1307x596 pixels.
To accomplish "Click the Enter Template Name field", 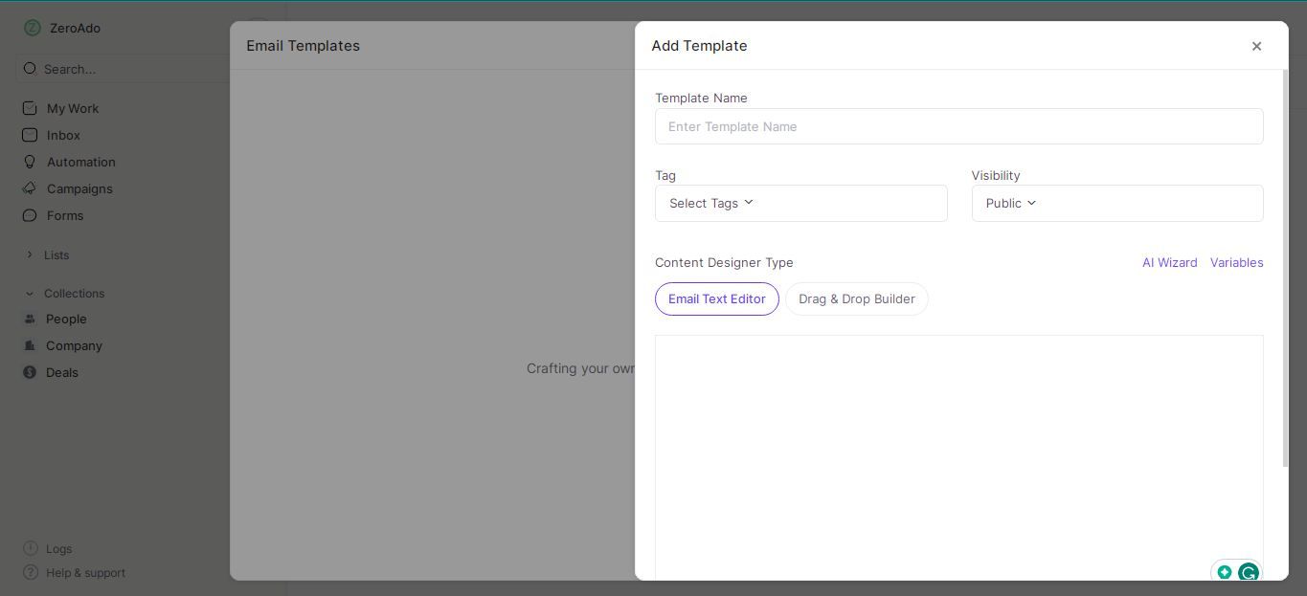I will click(959, 126).
